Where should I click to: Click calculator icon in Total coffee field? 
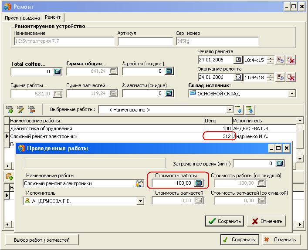pyautogui.click(x=58, y=71)
